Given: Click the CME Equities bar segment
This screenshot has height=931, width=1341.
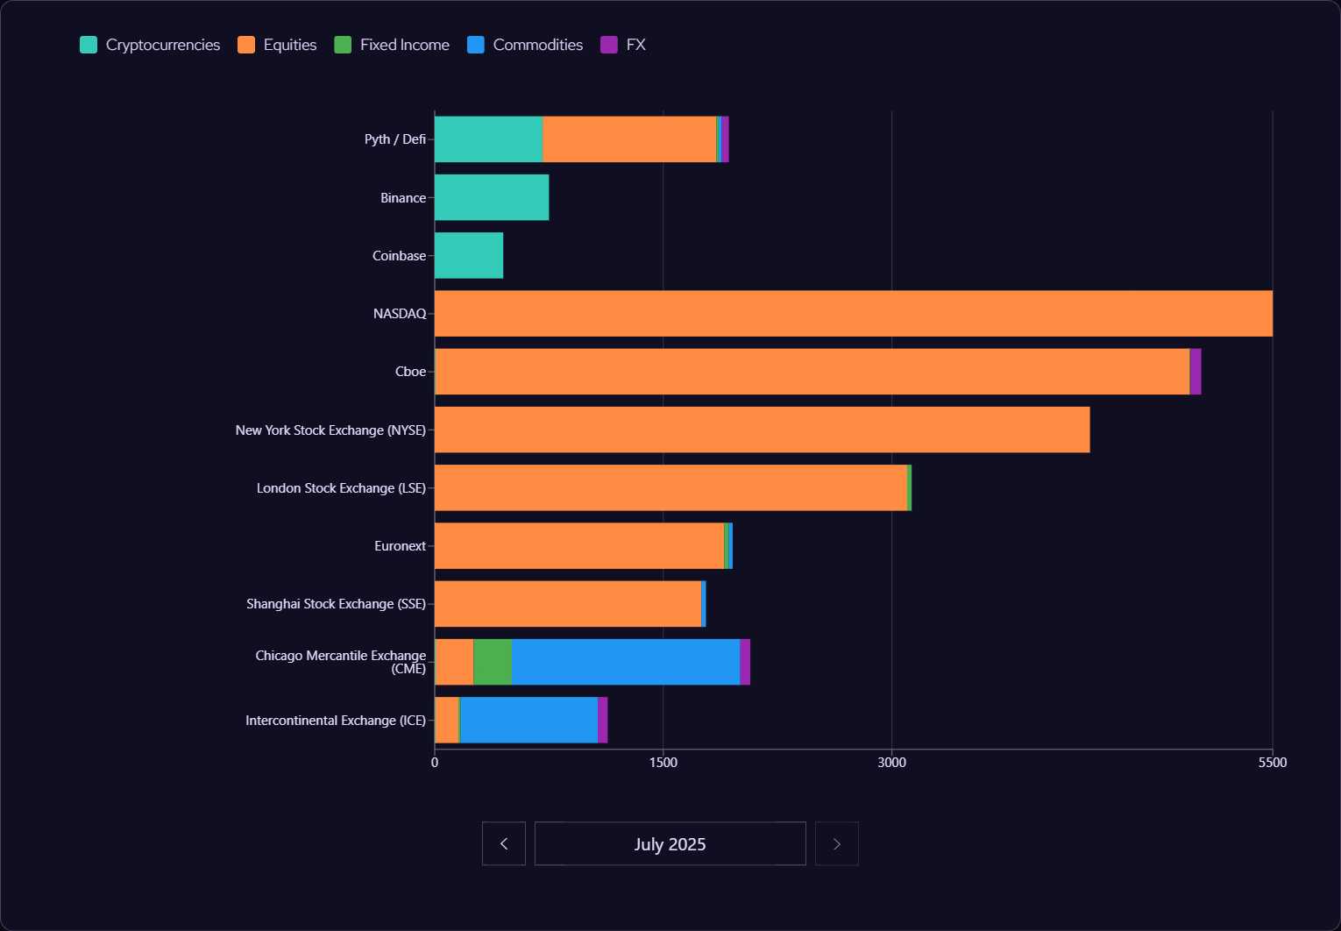Looking at the screenshot, I should pyautogui.click(x=455, y=662).
